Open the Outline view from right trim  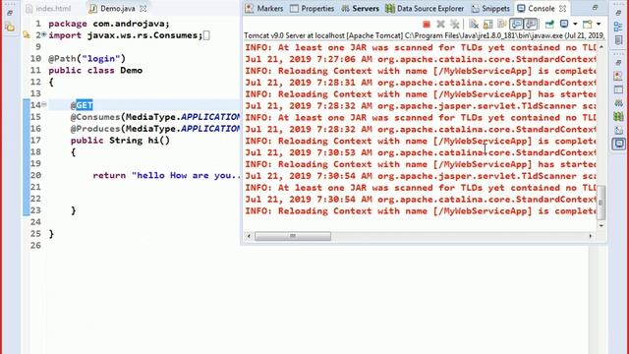(x=618, y=27)
